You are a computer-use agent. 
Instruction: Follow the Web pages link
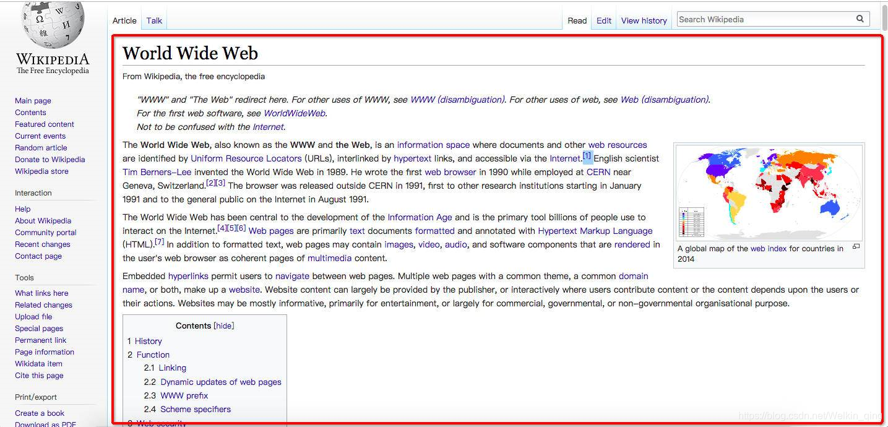click(x=271, y=231)
